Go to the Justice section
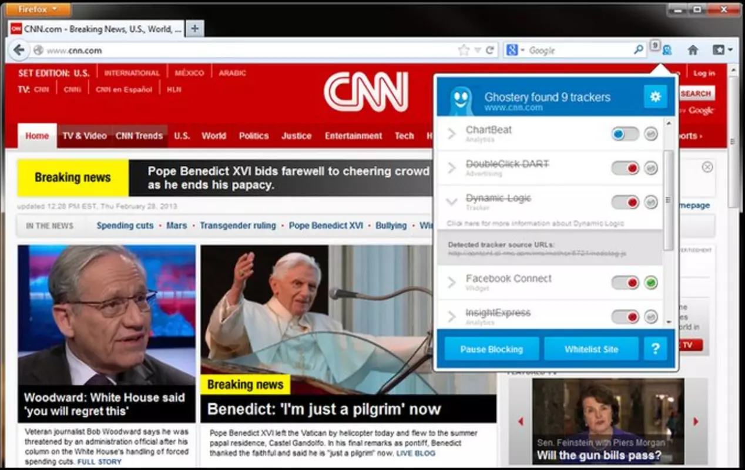This screenshot has height=470, width=745. pos(296,136)
